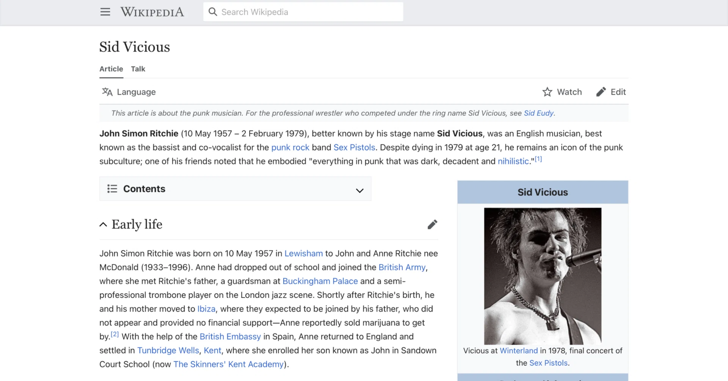
Task: Open the Kent link
Action: click(x=212, y=351)
